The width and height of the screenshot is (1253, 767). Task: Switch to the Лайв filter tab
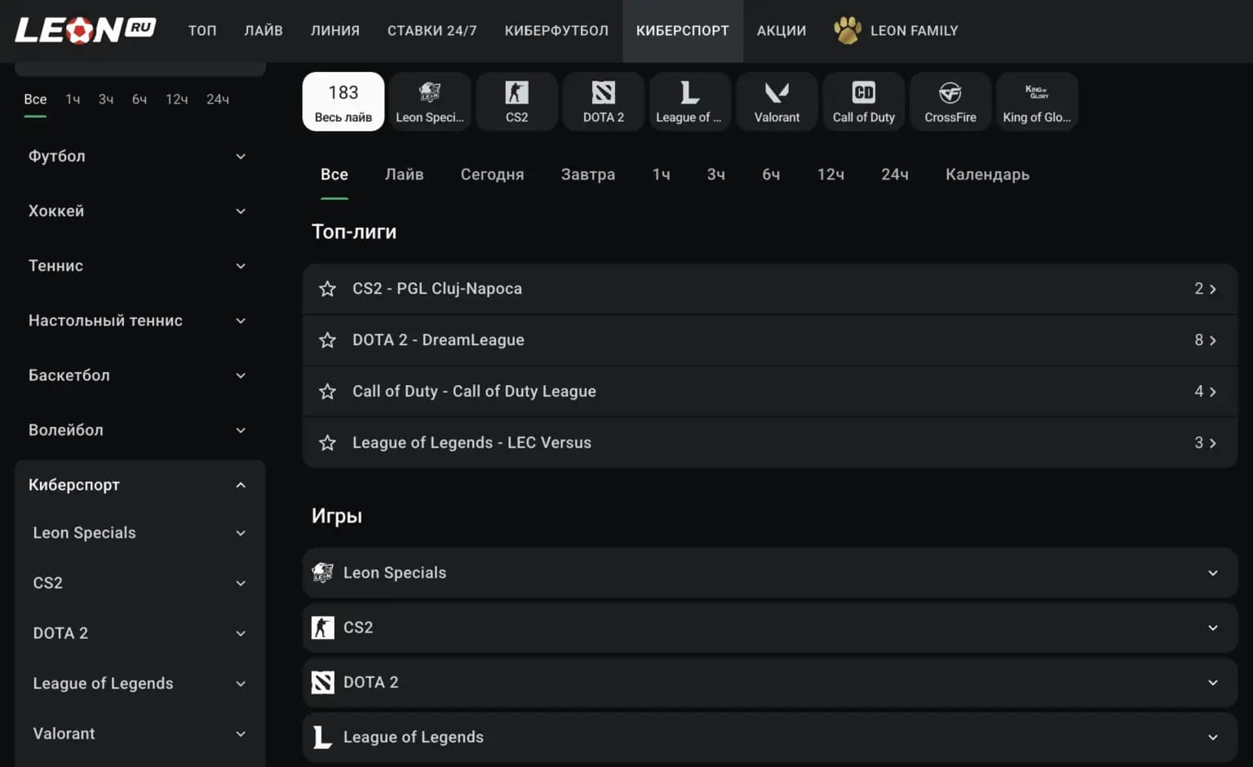(405, 175)
